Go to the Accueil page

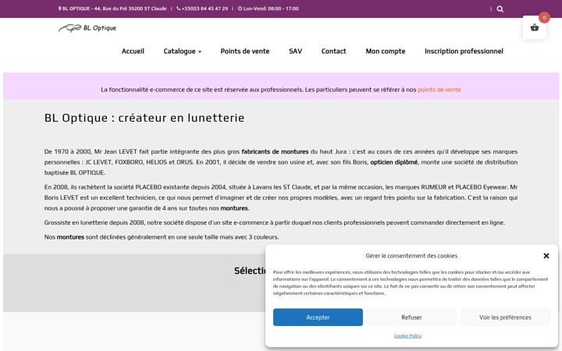(133, 51)
